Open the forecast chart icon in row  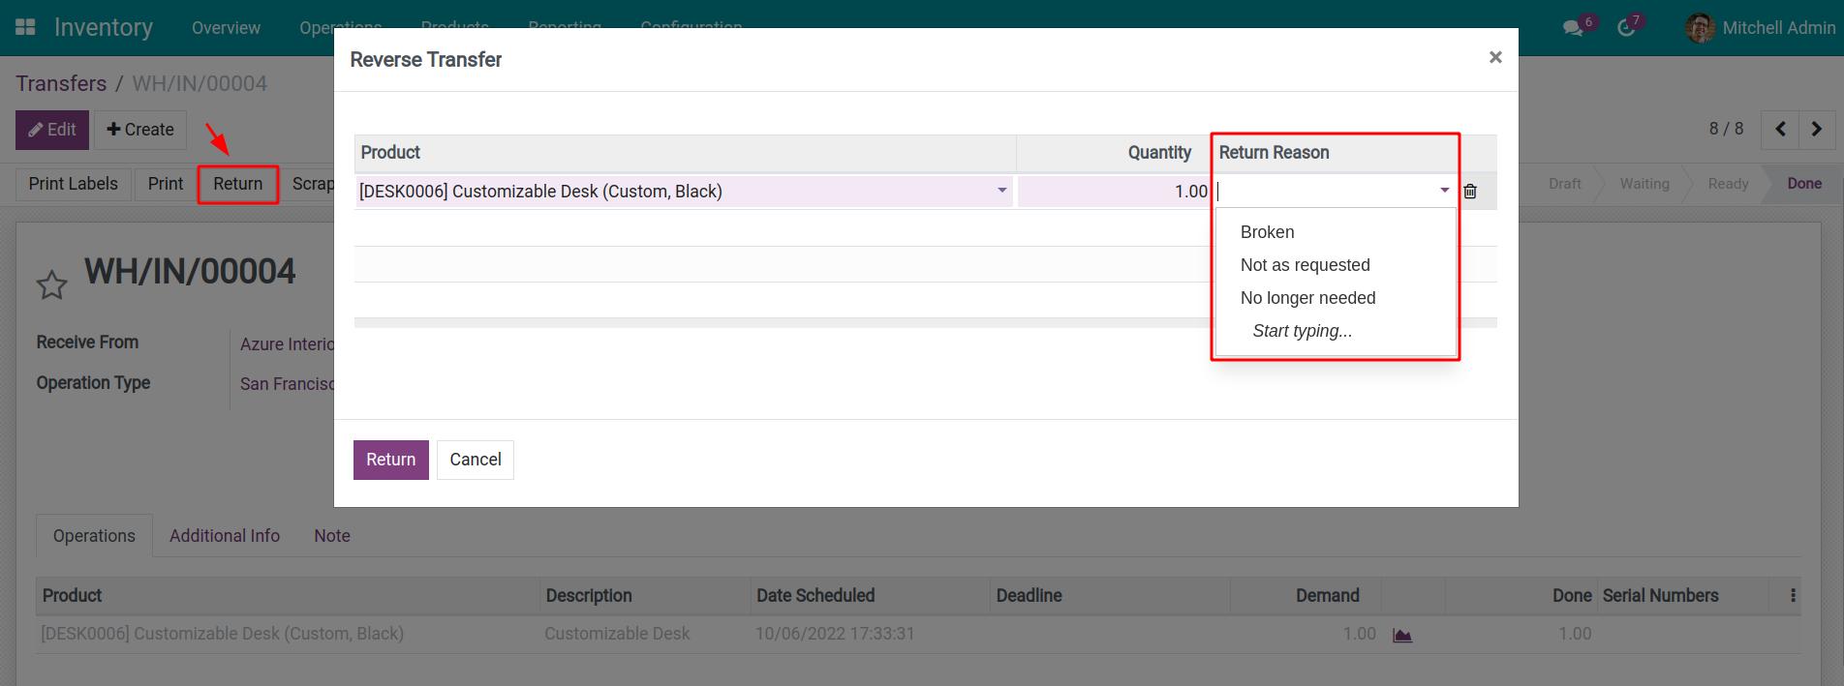pos(1402,635)
